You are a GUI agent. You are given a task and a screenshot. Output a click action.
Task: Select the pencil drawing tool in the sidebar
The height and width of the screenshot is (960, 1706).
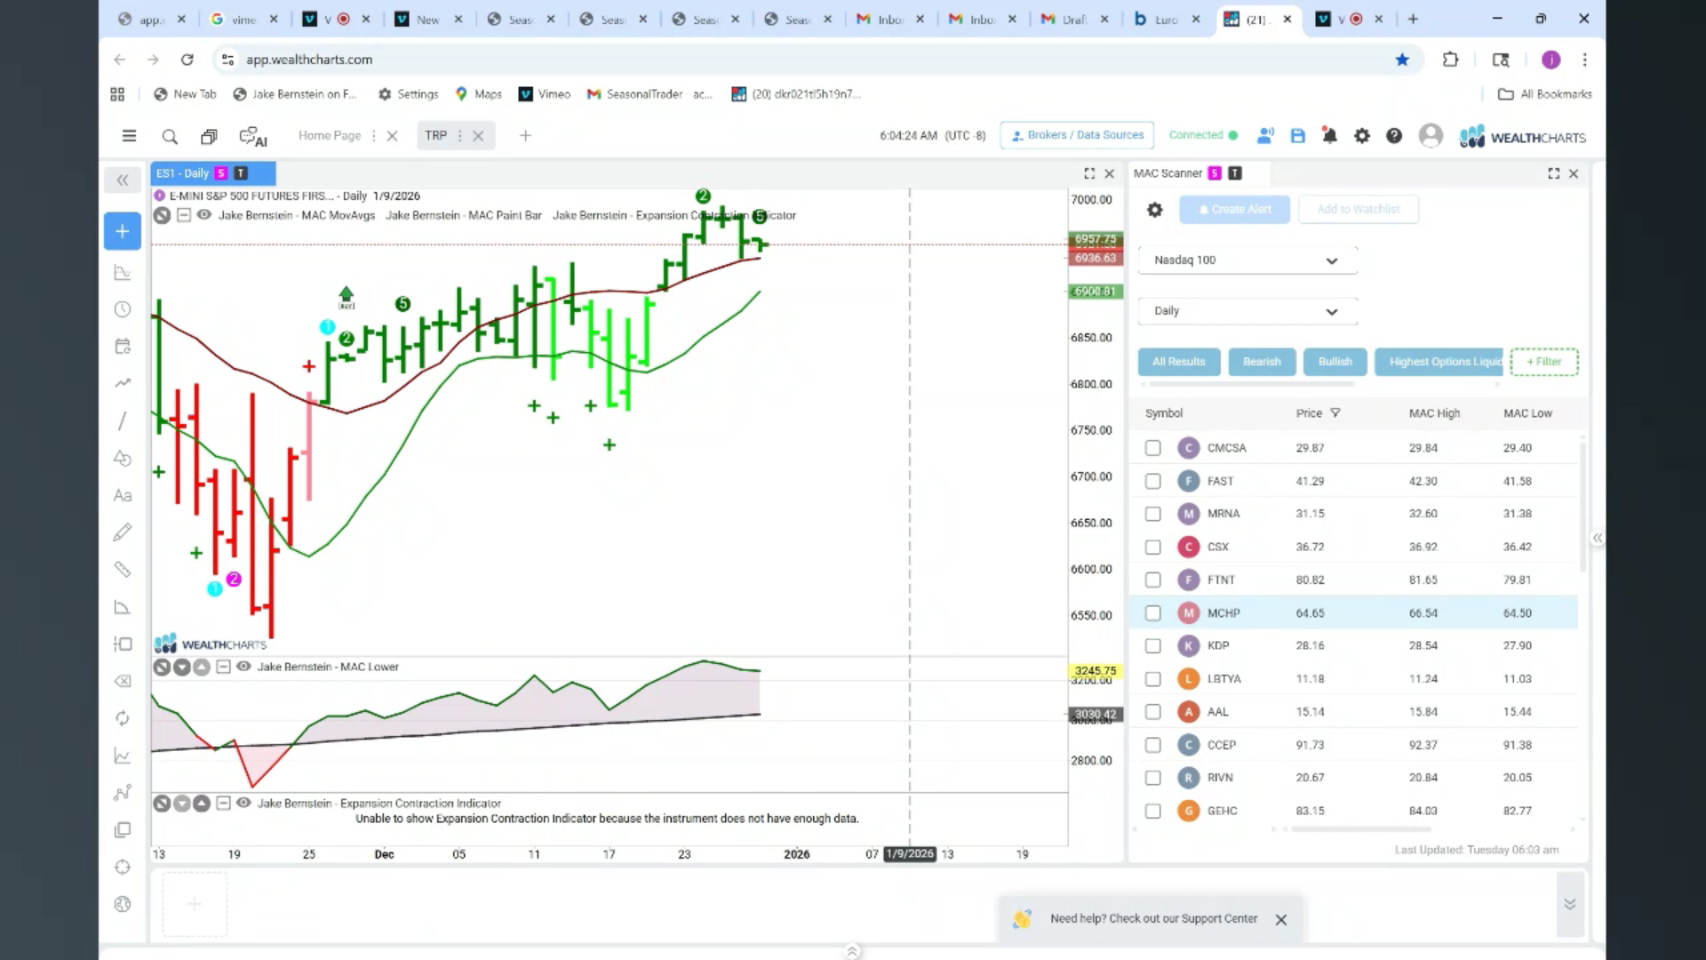coord(123,532)
